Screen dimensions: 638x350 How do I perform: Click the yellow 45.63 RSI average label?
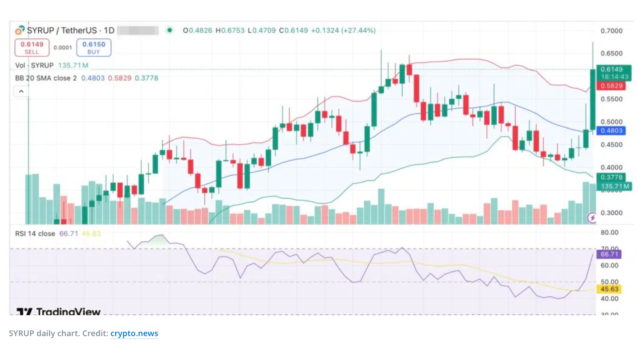pos(609,289)
